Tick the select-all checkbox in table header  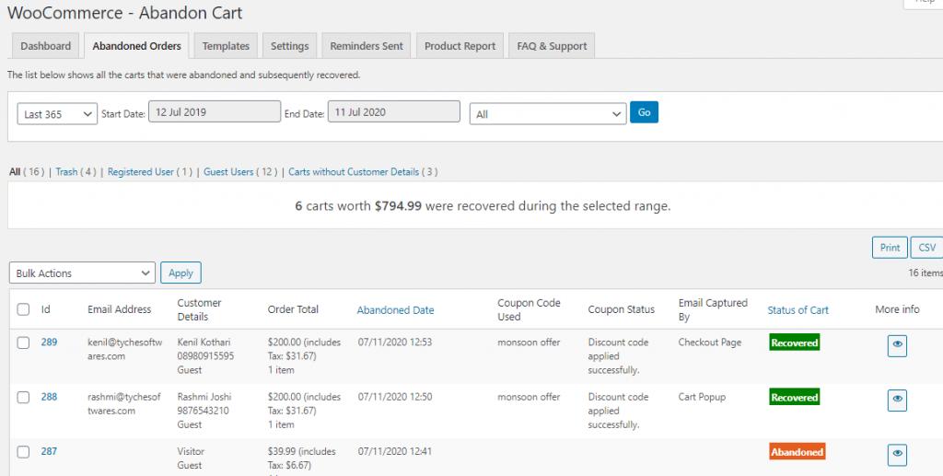[23, 309]
